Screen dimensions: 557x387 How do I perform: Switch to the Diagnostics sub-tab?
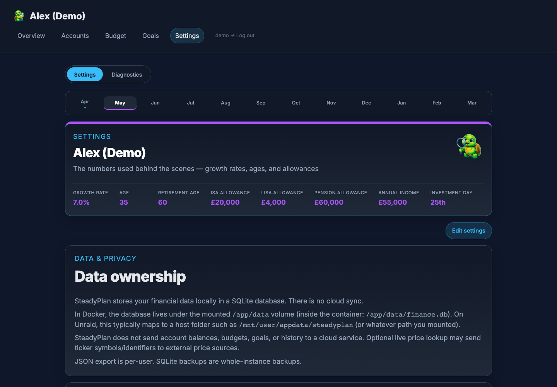(x=127, y=74)
